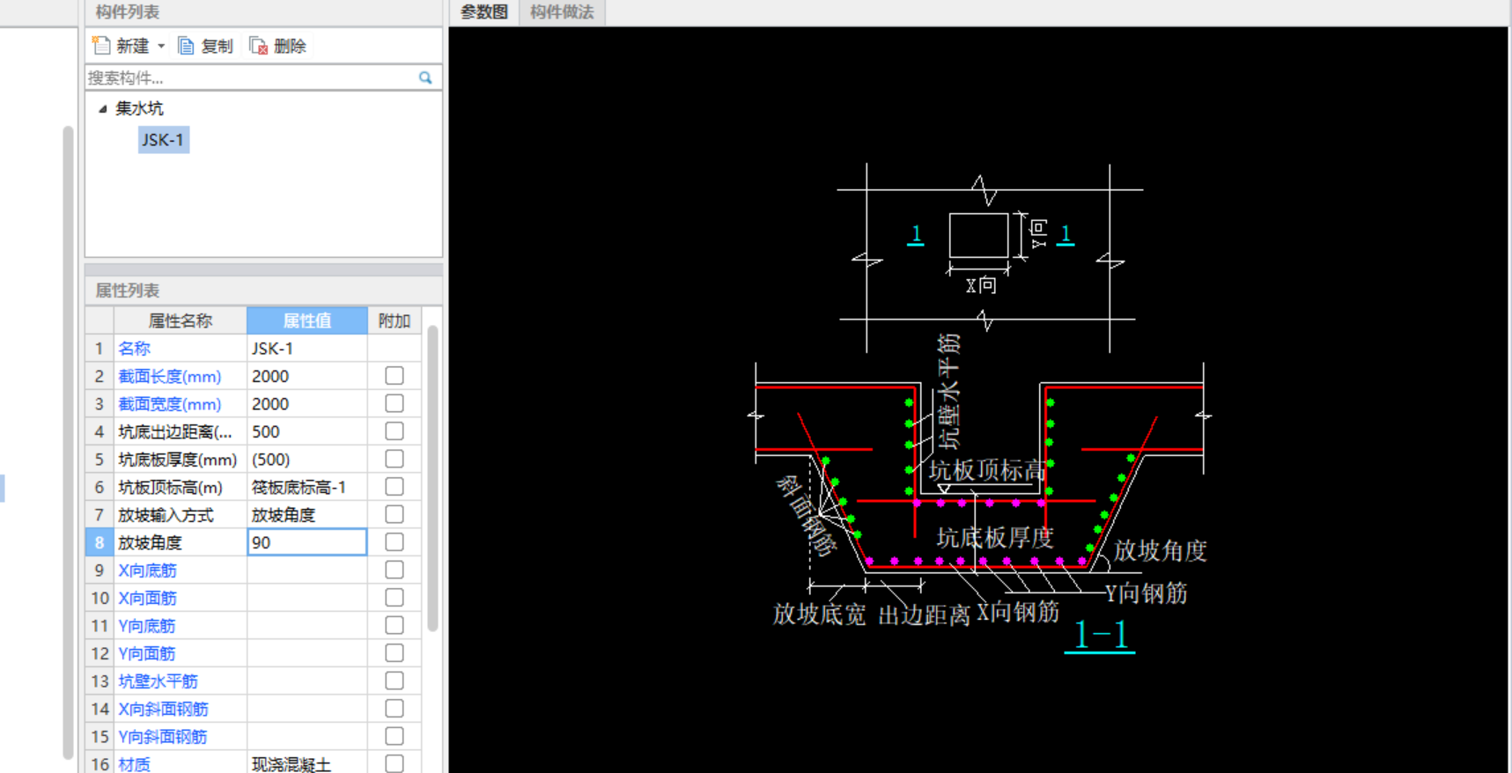Click the X向面筋 property name
The height and width of the screenshot is (773, 1512).
[147, 598]
